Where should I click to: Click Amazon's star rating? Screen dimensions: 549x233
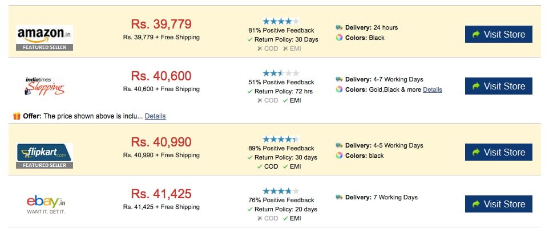tap(281, 21)
